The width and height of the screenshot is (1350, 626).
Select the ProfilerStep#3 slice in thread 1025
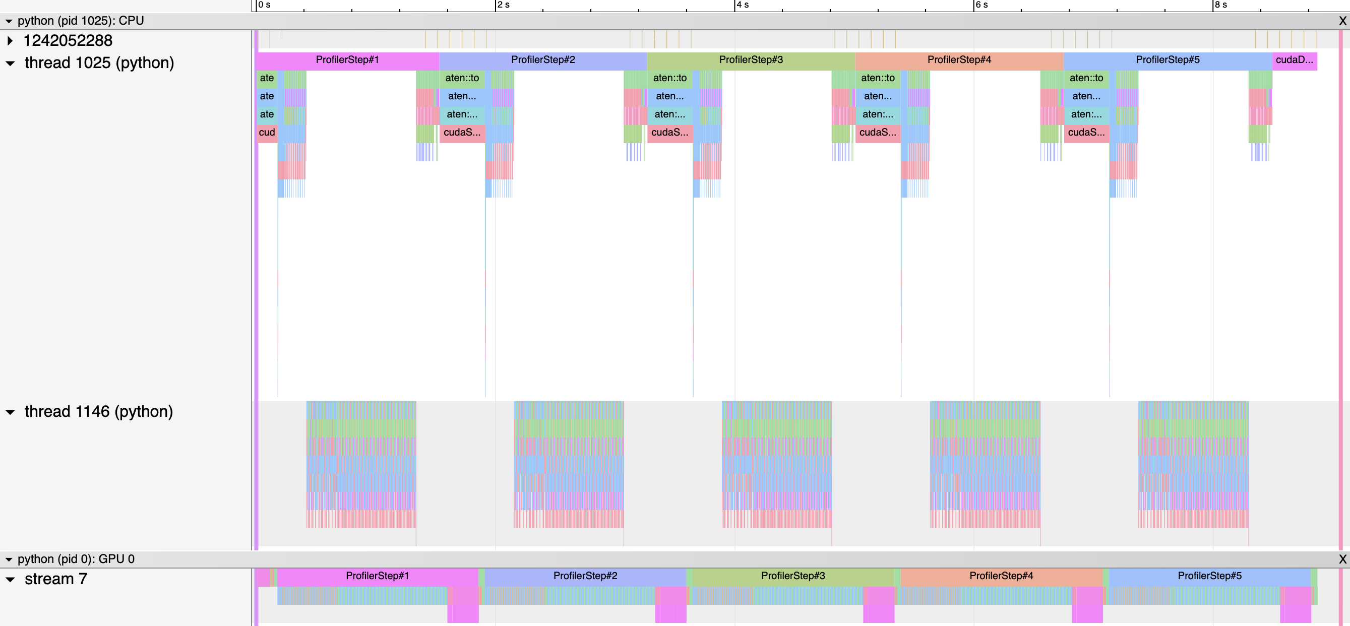[751, 59]
